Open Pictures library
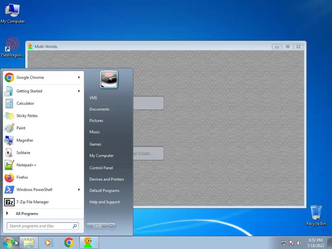332x249 pixels. click(96, 121)
